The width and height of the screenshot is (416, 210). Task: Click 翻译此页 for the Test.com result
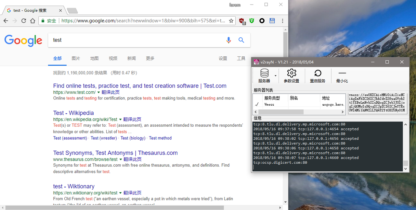click(110, 92)
